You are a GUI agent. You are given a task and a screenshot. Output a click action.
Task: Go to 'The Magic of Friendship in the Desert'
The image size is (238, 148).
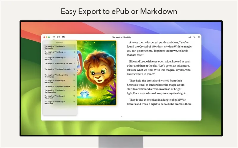[60, 82]
